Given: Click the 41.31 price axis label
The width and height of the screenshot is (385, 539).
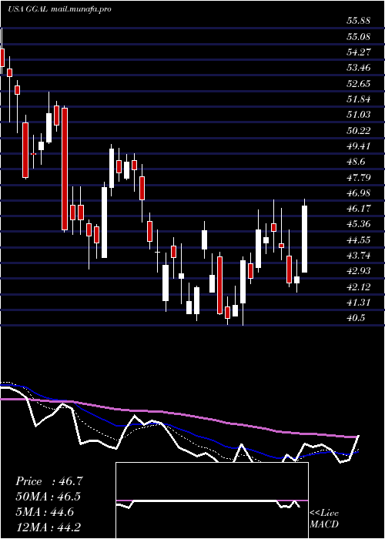Looking at the screenshot, I should [x=359, y=303].
